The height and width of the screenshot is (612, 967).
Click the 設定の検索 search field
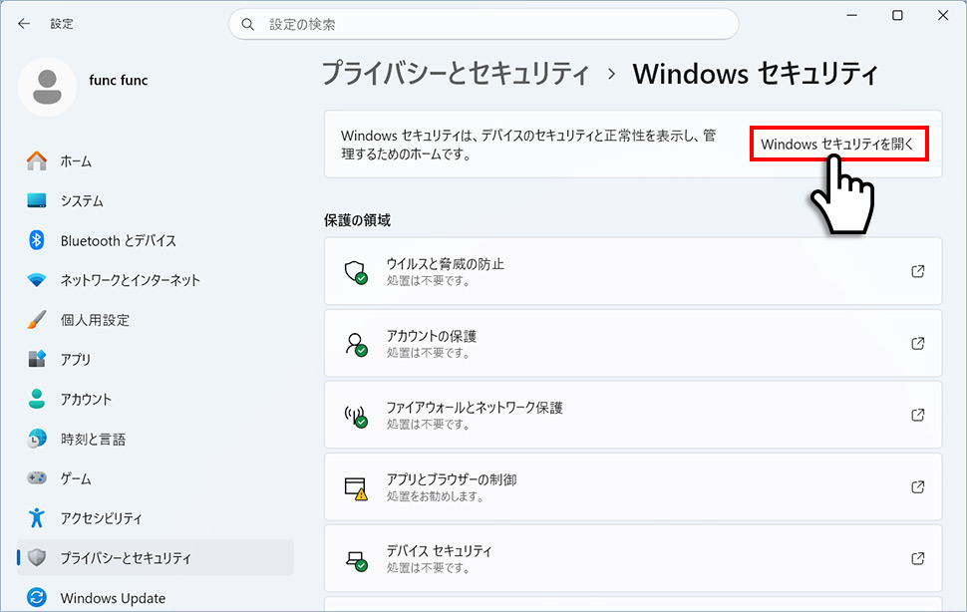click(x=483, y=24)
